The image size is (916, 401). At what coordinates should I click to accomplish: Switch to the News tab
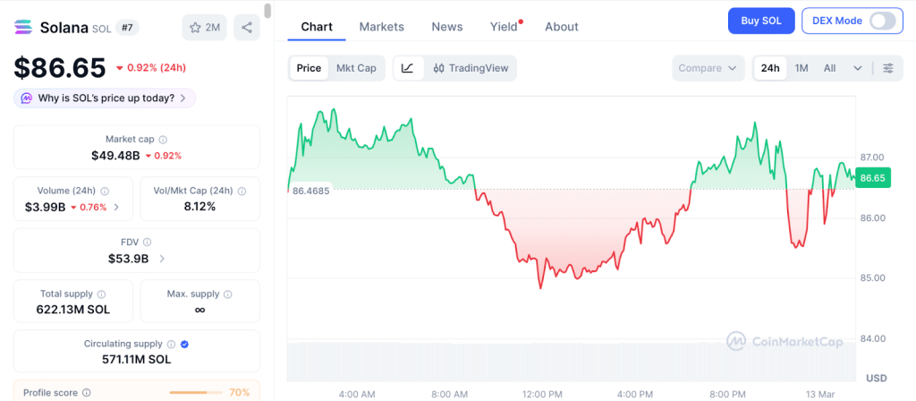(x=446, y=27)
